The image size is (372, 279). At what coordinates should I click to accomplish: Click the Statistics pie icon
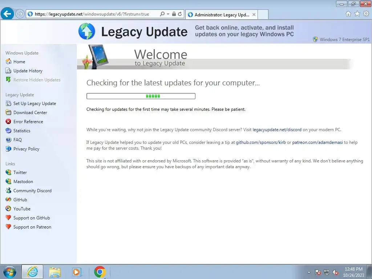point(8,130)
